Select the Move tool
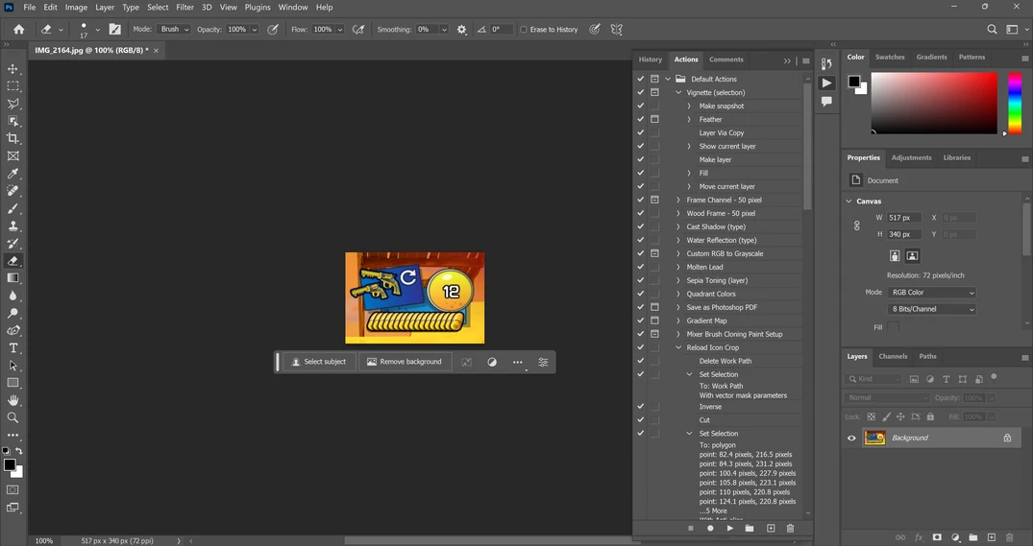Viewport: 1033px width, 546px height. coord(12,68)
